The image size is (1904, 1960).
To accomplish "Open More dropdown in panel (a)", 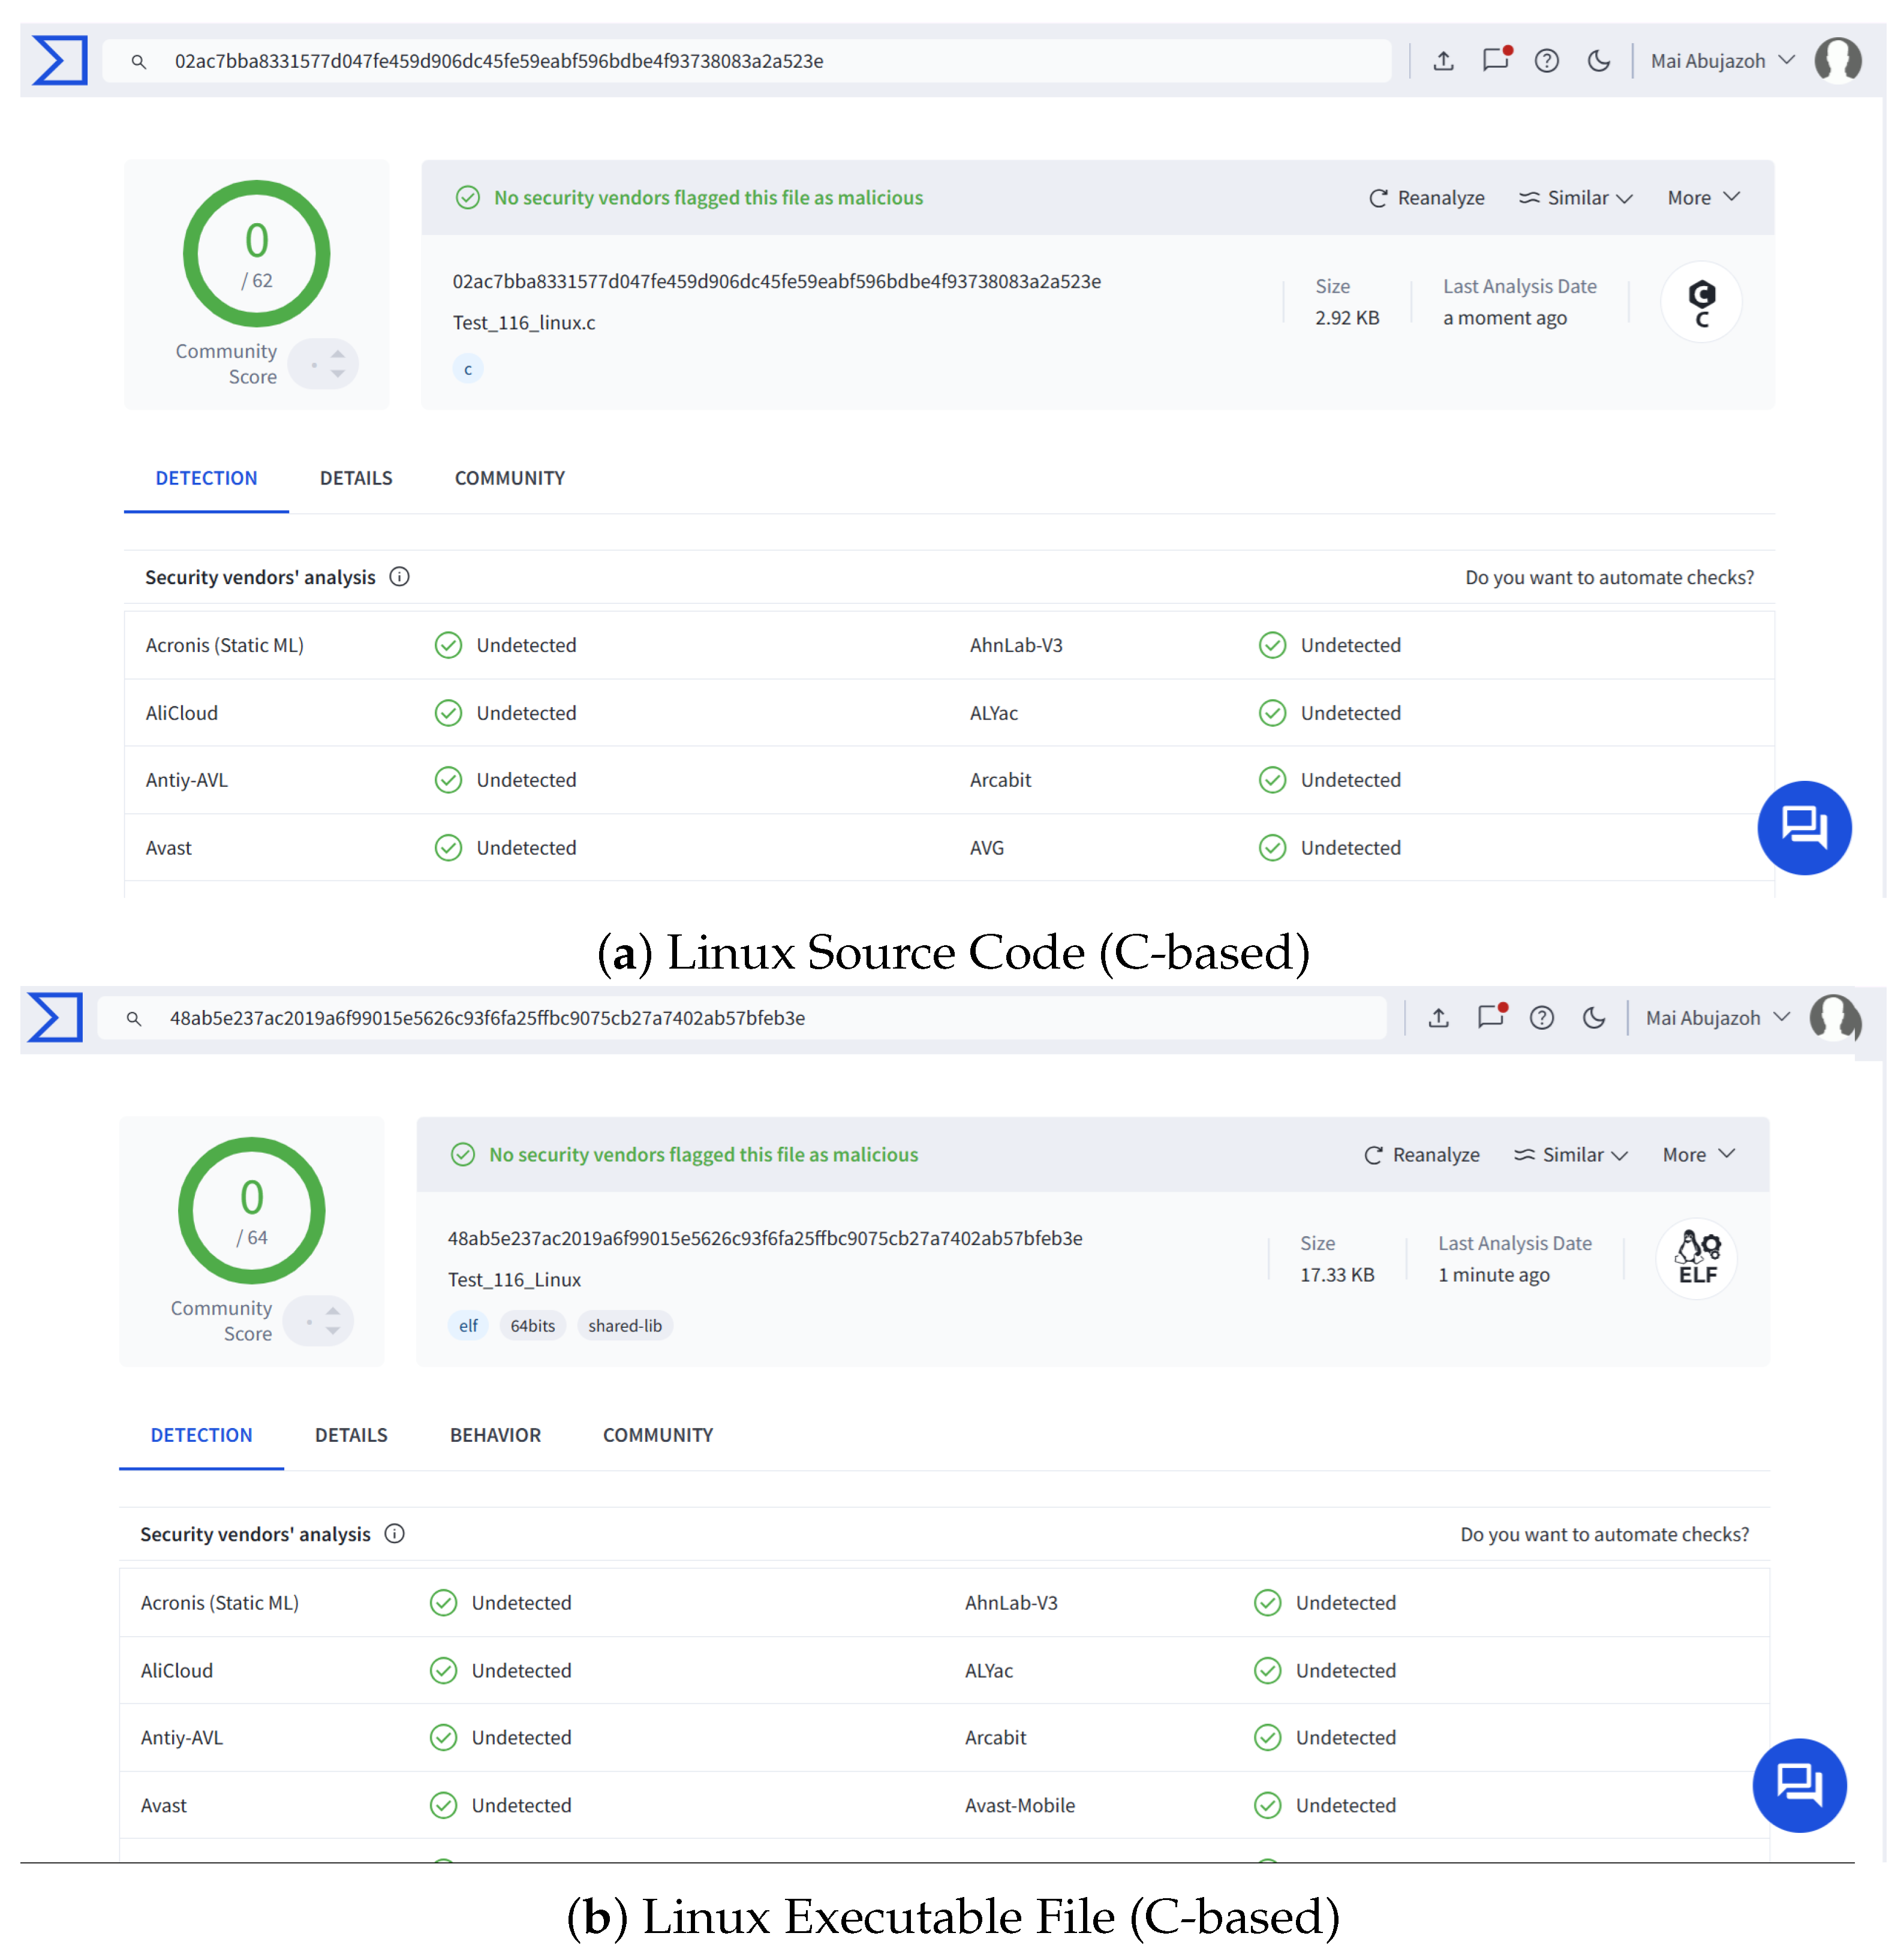I will point(1704,198).
